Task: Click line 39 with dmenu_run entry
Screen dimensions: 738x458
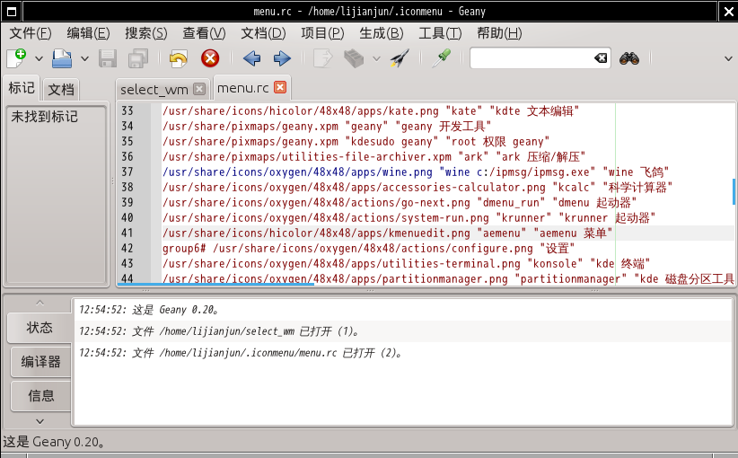Action: pos(400,202)
